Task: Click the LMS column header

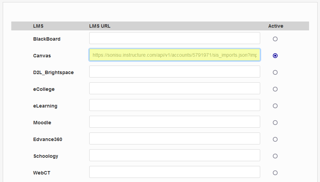Action: (x=38, y=26)
